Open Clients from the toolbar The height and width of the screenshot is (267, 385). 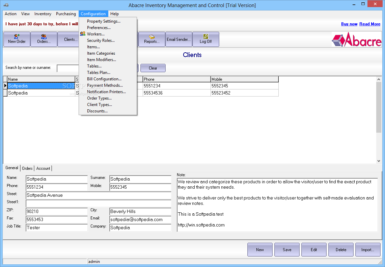pyautogui.click(x=68, y=39)
